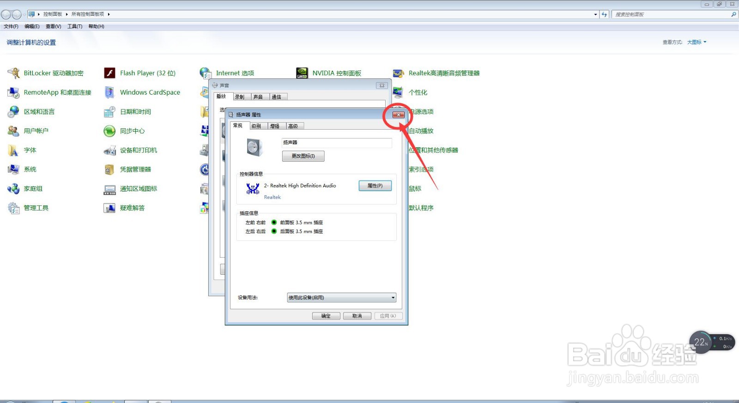Click the blue Realtek link under controller info
The width and height of the screenshot is (739, 403).
pos(273,197)
